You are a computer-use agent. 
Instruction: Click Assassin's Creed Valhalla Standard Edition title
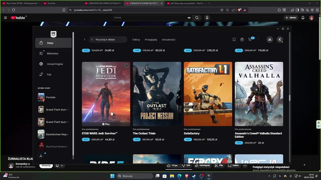coord(258,135)
